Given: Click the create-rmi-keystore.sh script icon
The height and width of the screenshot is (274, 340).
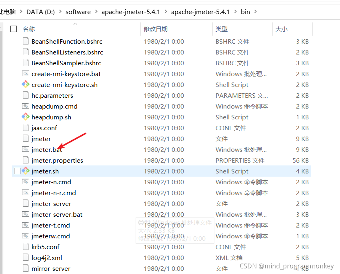Looking at the screenshot, I should 26,85.
